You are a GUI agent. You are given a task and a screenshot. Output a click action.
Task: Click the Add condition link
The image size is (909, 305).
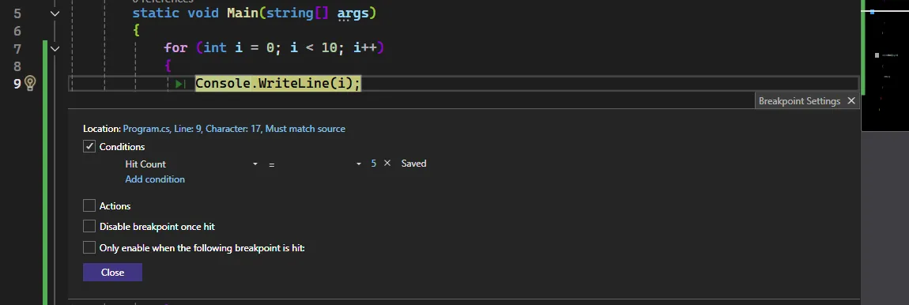point(155,179)
